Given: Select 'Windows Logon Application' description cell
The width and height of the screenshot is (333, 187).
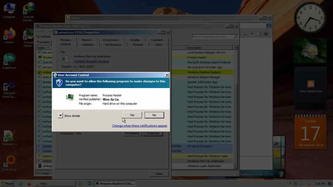Looking at the screenshot, I should pos(204,166).
